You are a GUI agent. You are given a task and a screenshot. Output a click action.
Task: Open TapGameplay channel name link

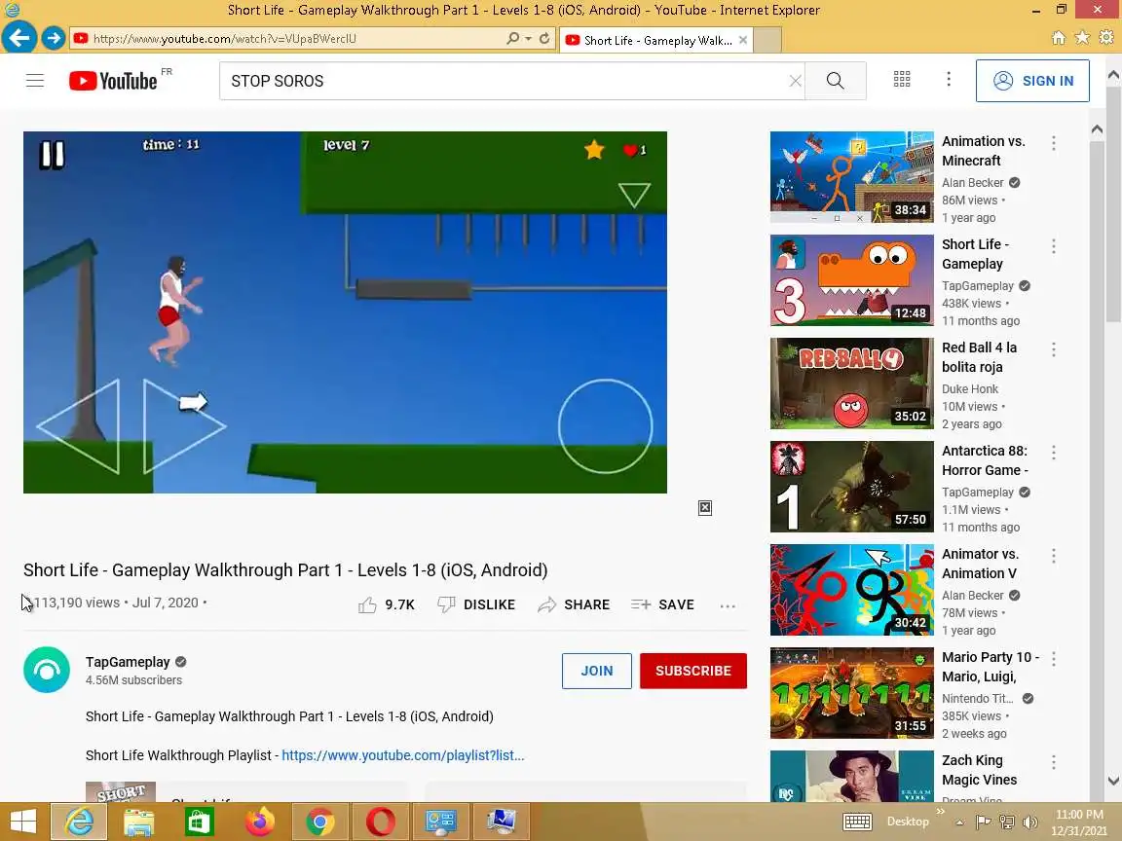coord(128,662)
